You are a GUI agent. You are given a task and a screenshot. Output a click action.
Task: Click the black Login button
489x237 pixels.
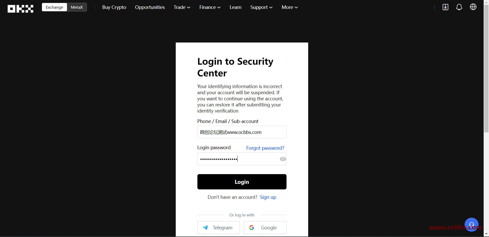click(242, 182)
